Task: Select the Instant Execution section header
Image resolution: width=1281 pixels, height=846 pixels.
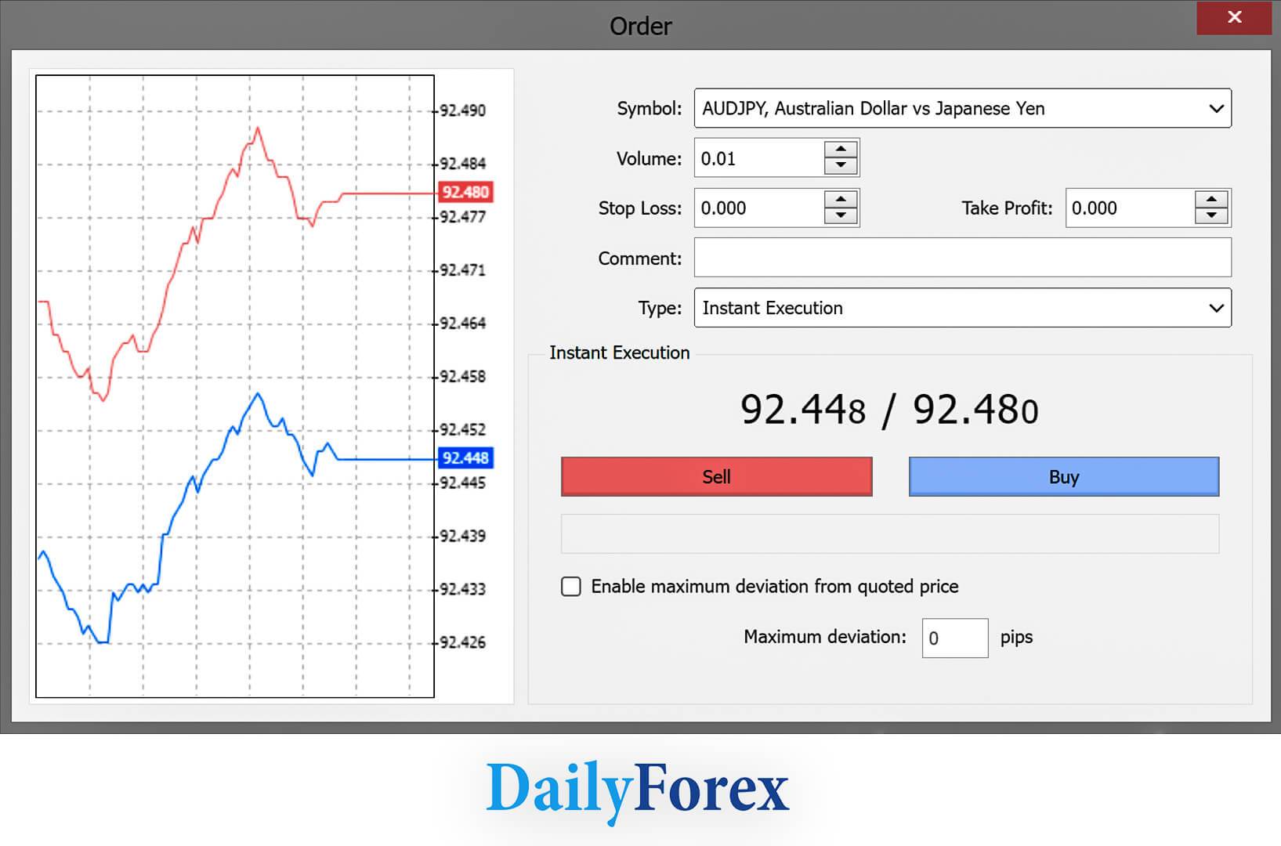Action: (x=620, y=353)
